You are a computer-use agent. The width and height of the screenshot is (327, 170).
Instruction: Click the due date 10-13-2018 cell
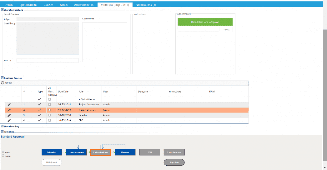tap(65, 110)
